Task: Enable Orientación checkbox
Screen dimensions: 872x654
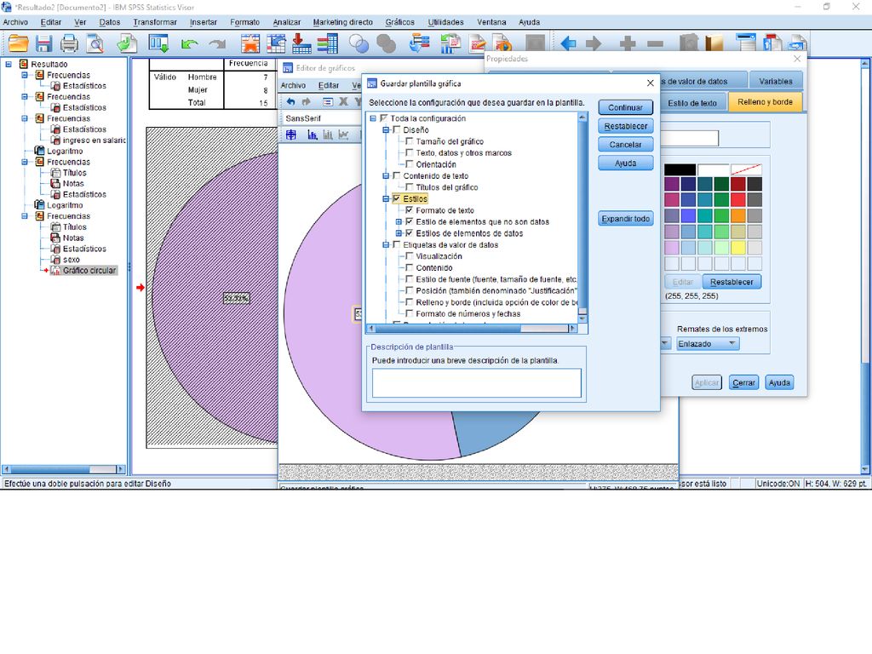Action: (410, 164)
